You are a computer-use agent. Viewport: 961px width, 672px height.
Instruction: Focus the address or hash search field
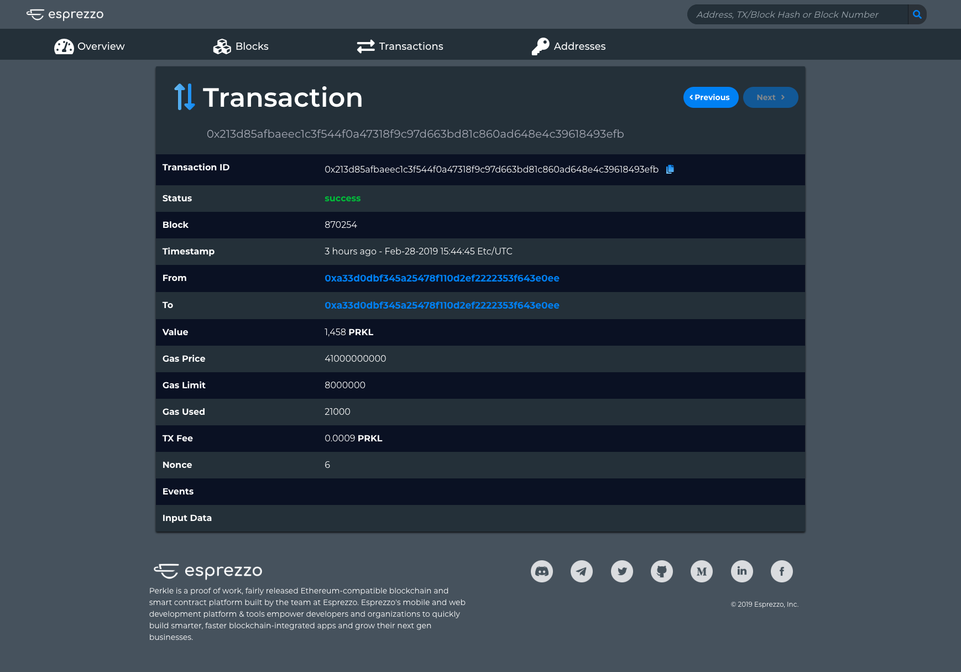797,14
